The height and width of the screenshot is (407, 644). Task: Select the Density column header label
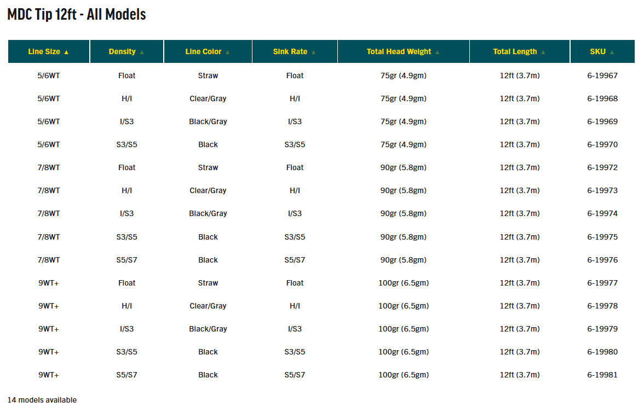coord(122,51)
